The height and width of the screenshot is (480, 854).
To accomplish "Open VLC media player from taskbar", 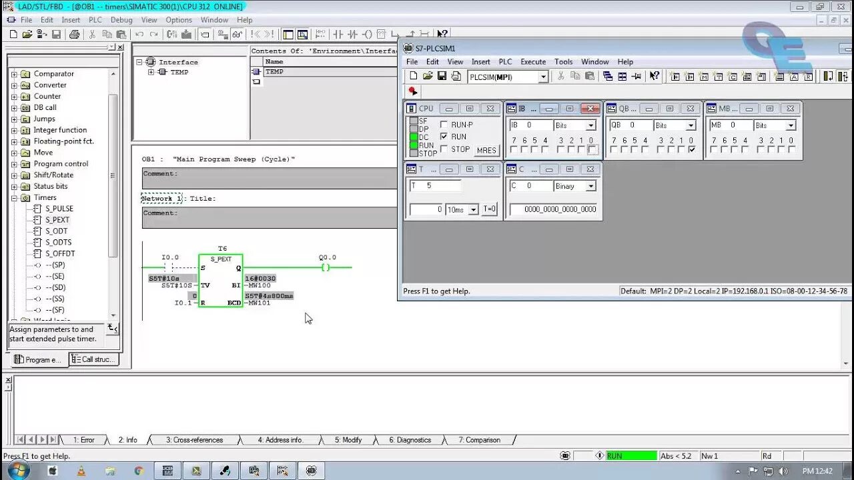I will point(81,471).
